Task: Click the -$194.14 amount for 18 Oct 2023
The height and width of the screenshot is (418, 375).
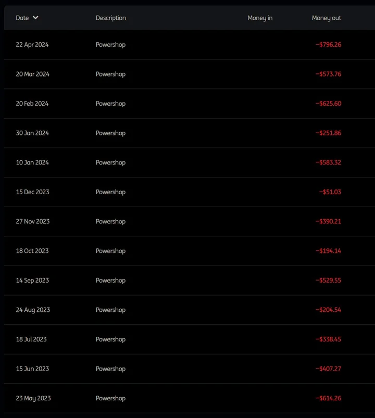Action: pyautogui.click(x=328, y=251)
